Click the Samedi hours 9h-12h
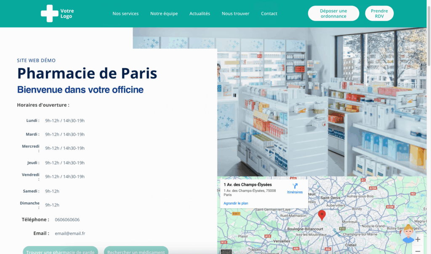 [x=52, y=191]
